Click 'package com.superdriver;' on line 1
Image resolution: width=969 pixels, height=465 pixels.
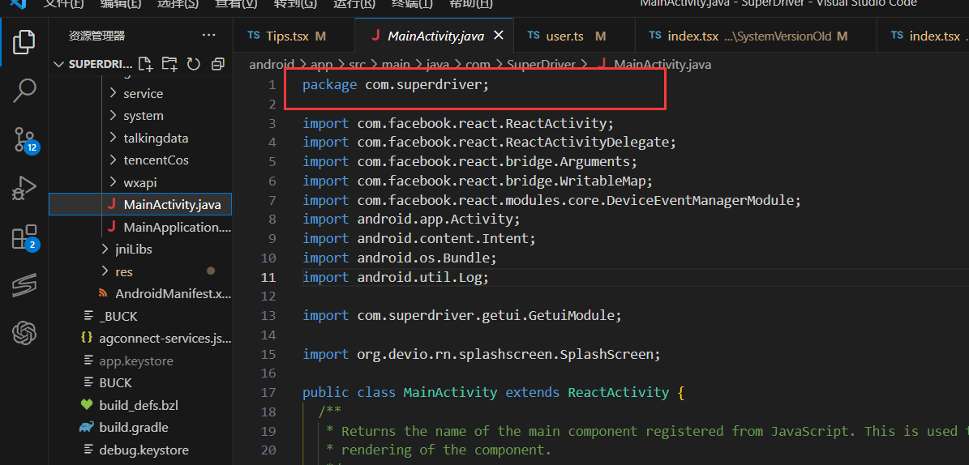click(396, 85)
